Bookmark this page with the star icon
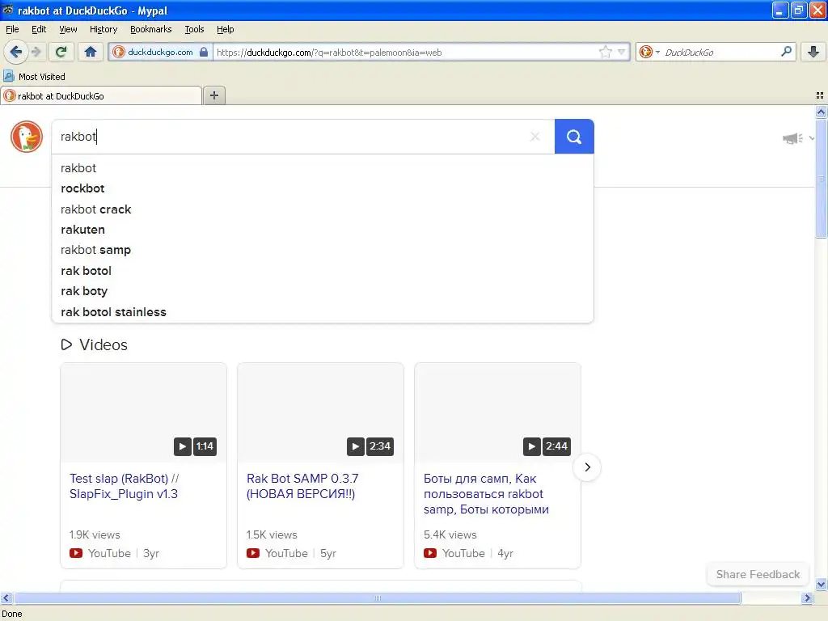 point(605,52)
